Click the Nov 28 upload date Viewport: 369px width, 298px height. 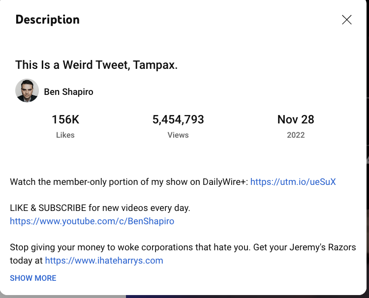pos(296,119)
